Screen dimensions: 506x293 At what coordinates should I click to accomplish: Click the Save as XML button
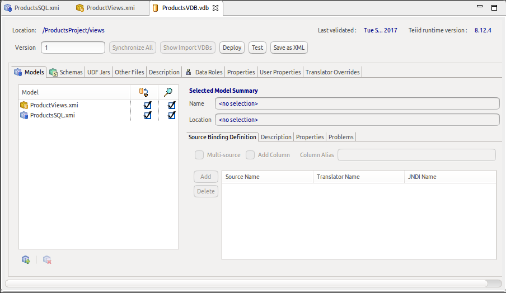(289, 48)
